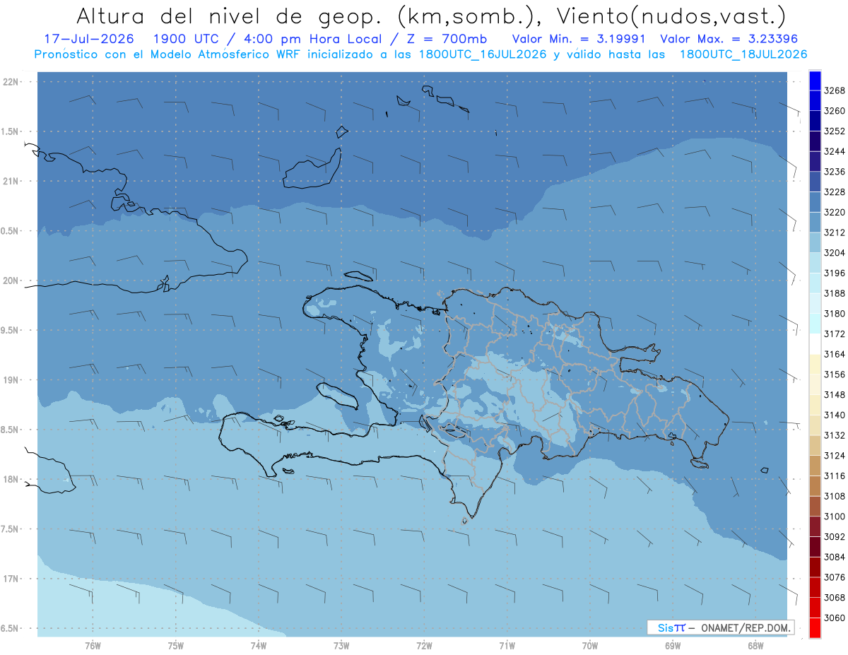Click the '69W' longitude axis label
The width and height of the screenshot is (848, 655).
[673, 646]
